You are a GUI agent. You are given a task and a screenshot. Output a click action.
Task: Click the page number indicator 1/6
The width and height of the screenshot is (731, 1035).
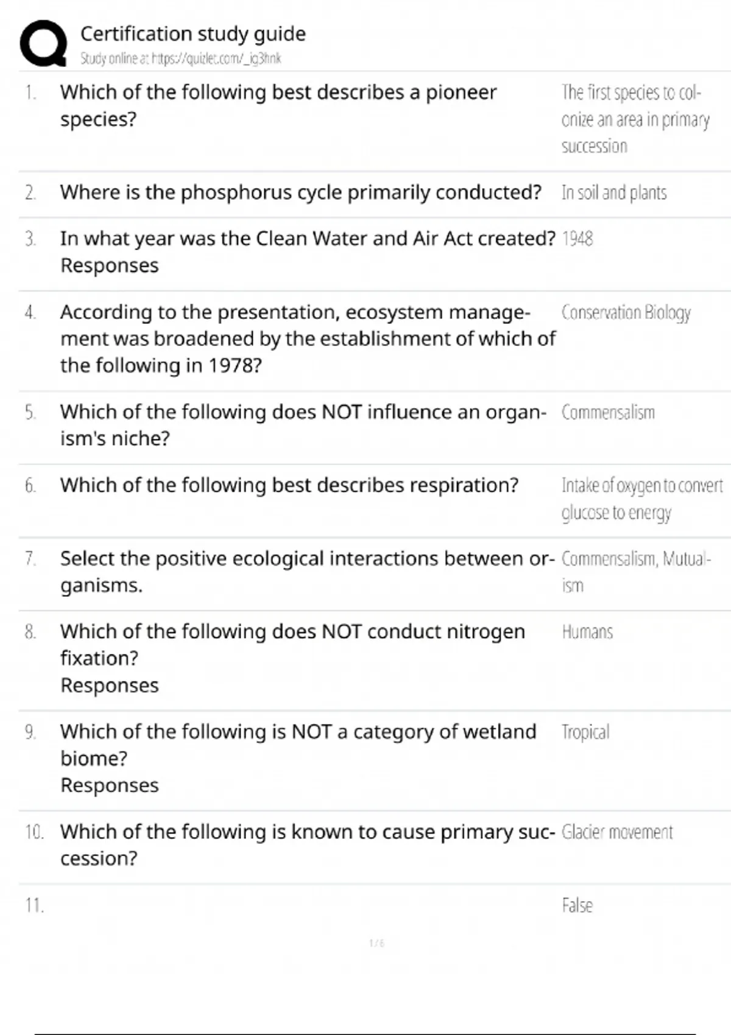pyautogui.click(x=376, y=944)
